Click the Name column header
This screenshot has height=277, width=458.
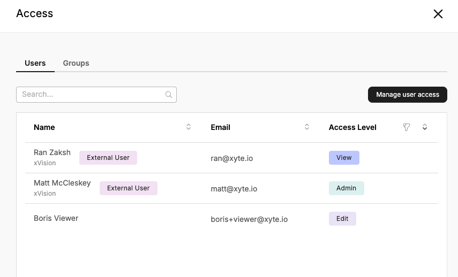44,127
